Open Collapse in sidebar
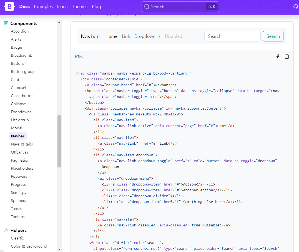This screenshot has height=252, width=299. pyautogui.click(x=18, y=104)
